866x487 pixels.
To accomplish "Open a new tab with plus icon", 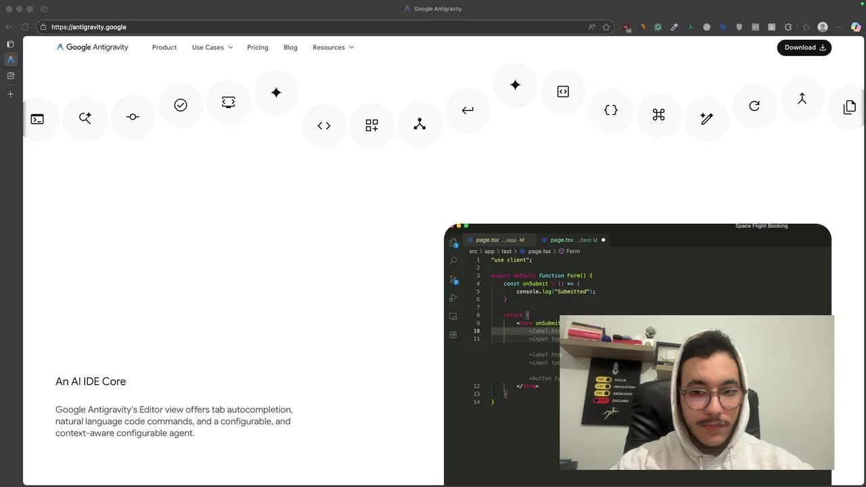I will [x=10, y=94].
